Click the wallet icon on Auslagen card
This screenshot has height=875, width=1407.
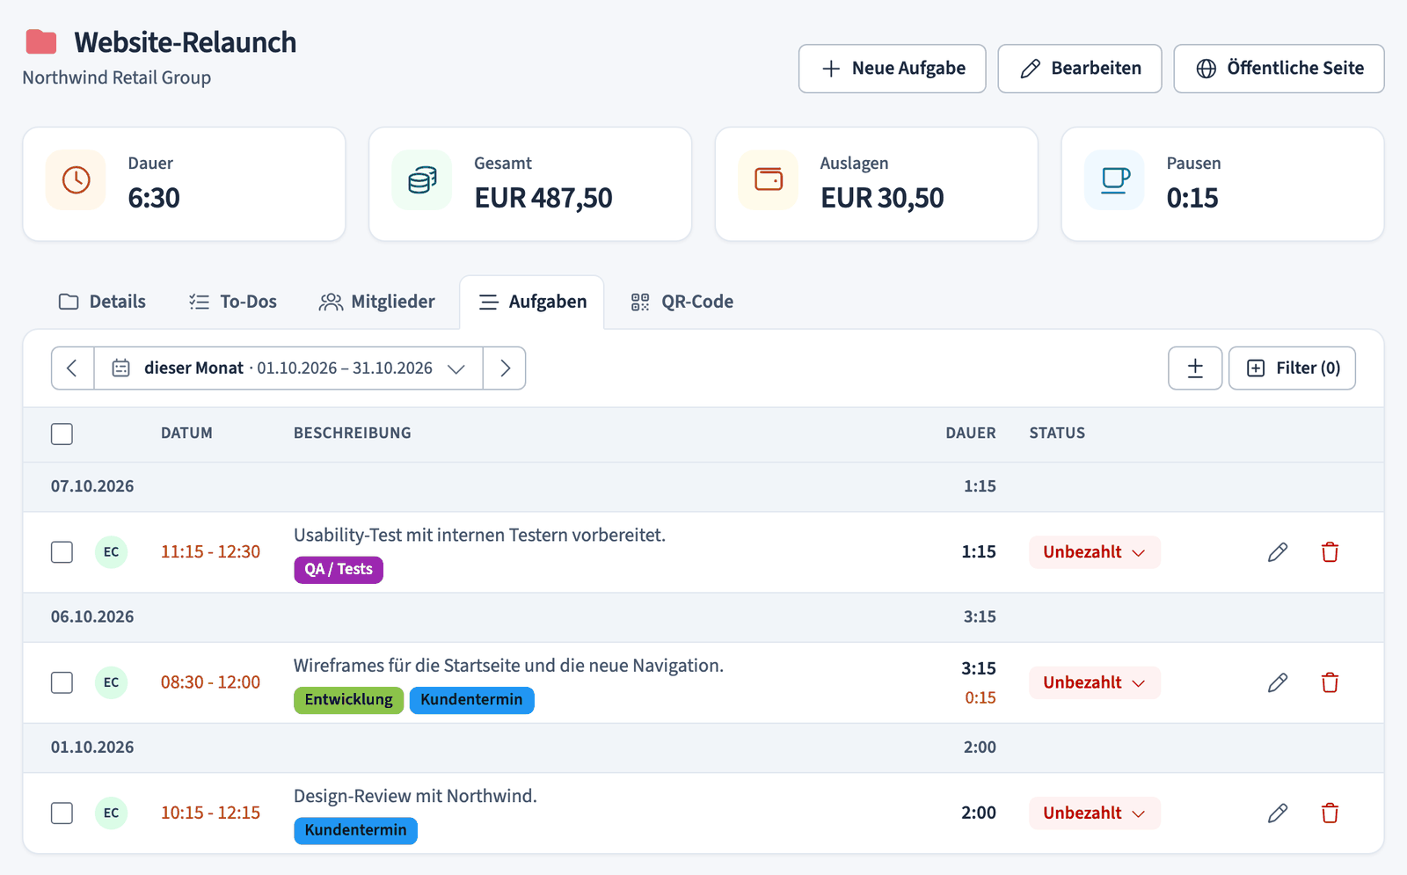769,179
